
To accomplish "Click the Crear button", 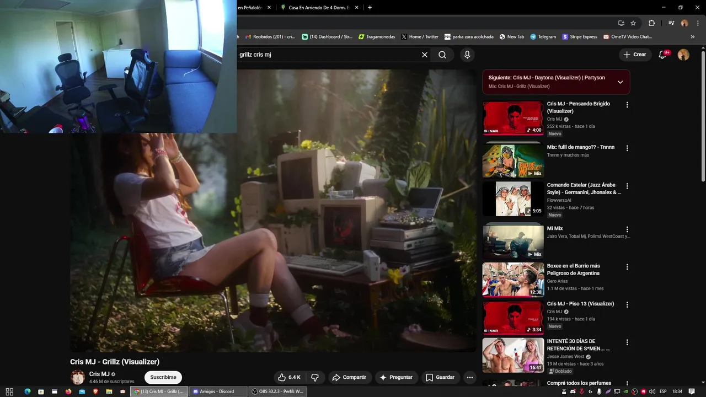I will tap(635, 55).
